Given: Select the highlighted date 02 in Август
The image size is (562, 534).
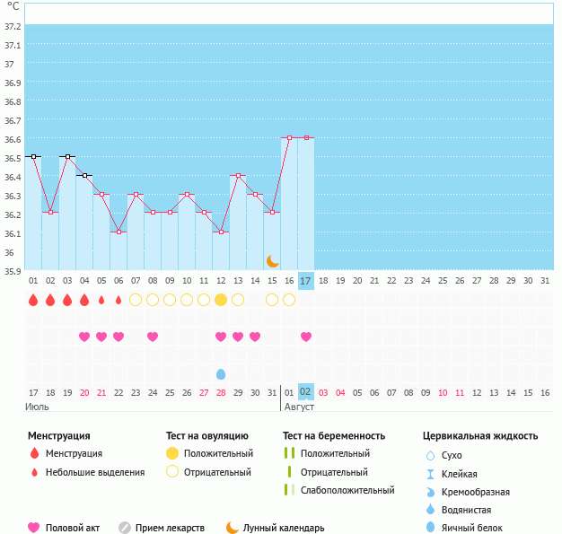Looking at the screenshot, I should coord(306,392).
